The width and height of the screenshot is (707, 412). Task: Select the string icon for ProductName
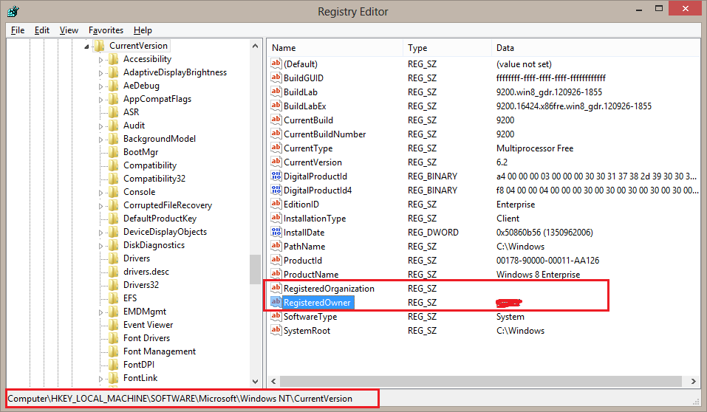(x=276, y=275)
